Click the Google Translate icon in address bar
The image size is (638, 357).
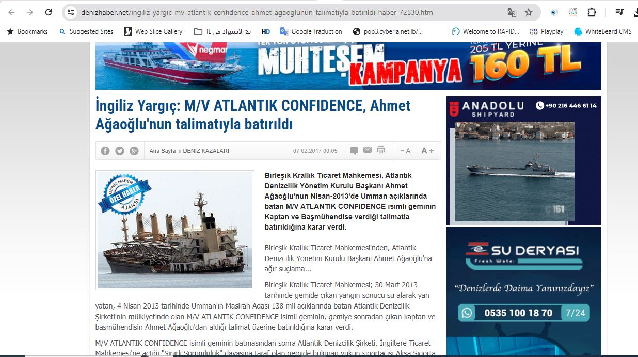tap(512, 12)
